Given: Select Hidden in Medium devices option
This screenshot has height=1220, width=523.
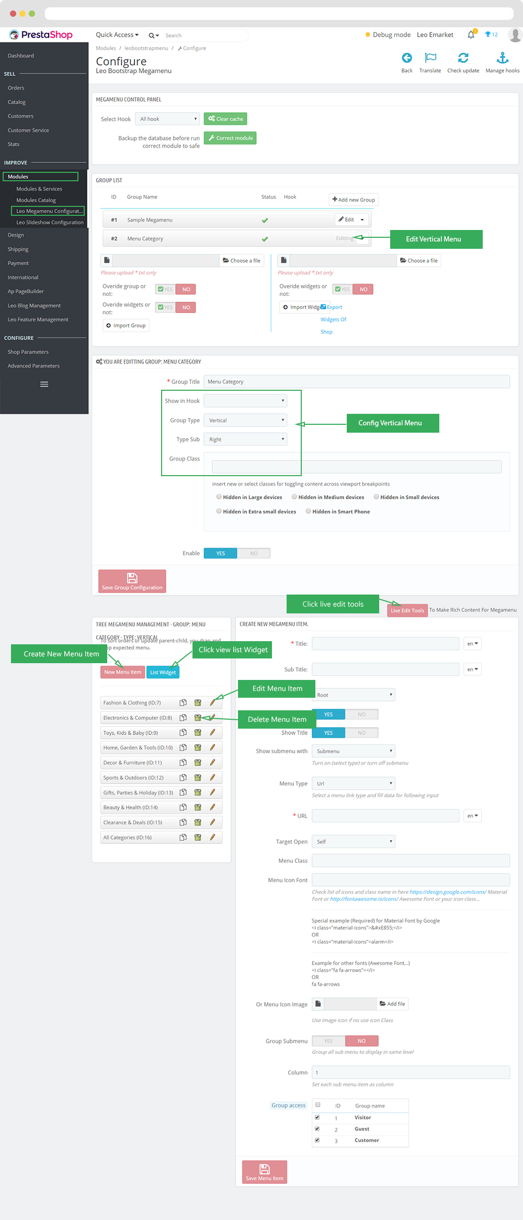Looking at the screenshot, I should point(294,497).
